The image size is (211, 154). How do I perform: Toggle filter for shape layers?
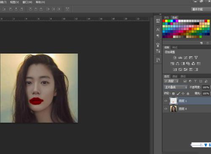click(201, 81)
